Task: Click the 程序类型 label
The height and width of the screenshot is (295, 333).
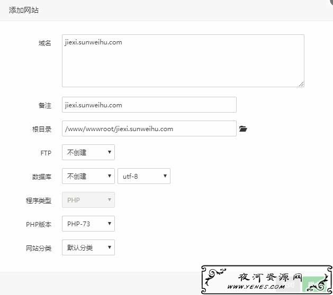Action: click(39, 200)
